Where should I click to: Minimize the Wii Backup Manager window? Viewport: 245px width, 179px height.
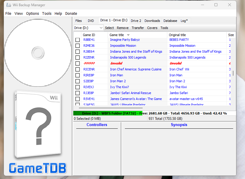(203, 5)
